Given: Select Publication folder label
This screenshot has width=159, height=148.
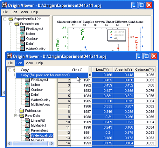Looking at the screenshot, I should tap(33, 111).
